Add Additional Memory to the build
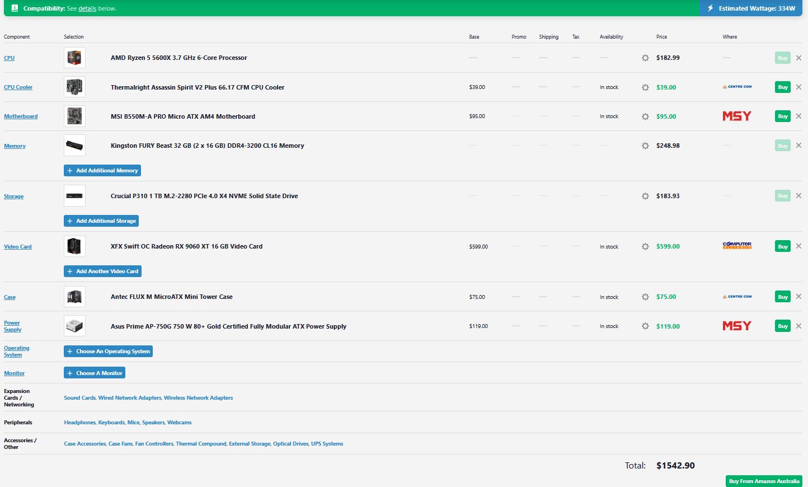The width and height of the screenshot is (808, 487). click(x=102, y=170)
